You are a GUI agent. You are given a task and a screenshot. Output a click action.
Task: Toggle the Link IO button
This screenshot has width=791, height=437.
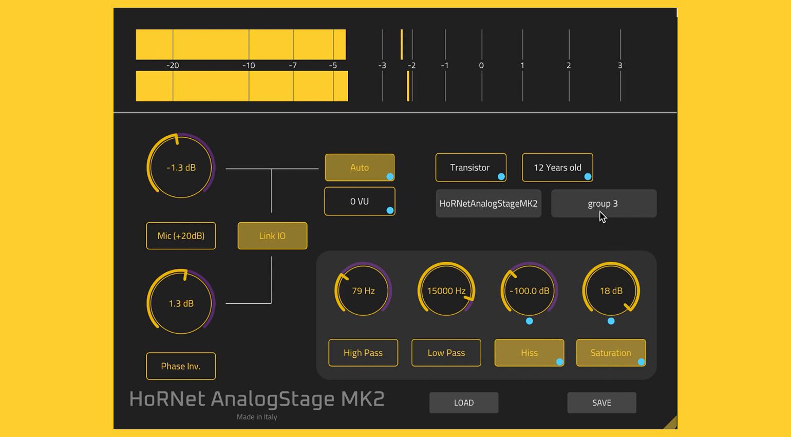coord(272,236)
